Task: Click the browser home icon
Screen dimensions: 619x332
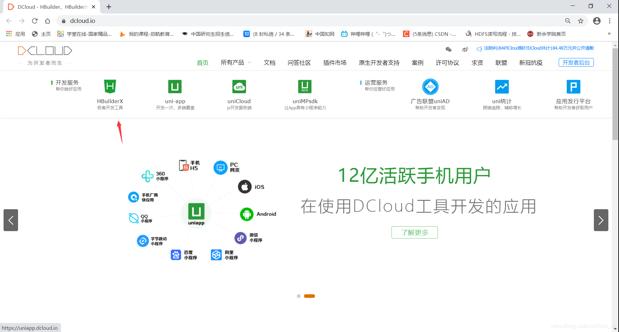Action: tap(48, 21)
